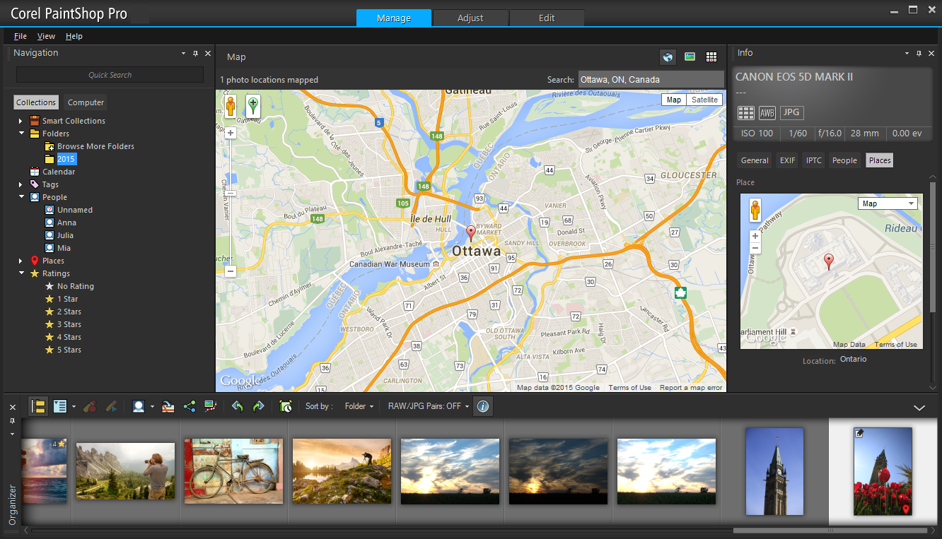
Task: Click the main map zoom slider track
Action: pos(231,201)
